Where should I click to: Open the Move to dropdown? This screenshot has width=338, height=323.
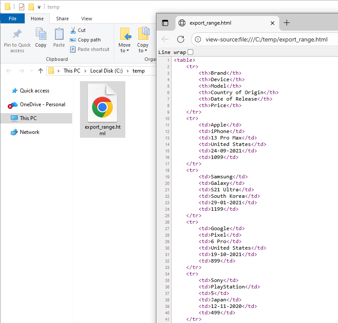coord(124,40)
